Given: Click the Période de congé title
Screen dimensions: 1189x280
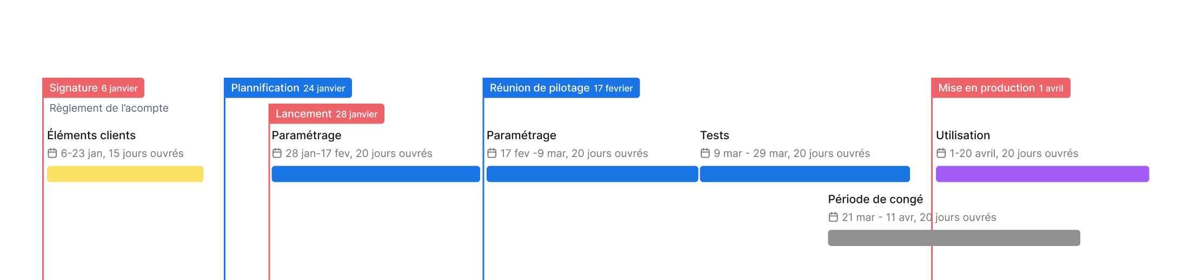Looking at the screenshot, I should pos(875,199).
